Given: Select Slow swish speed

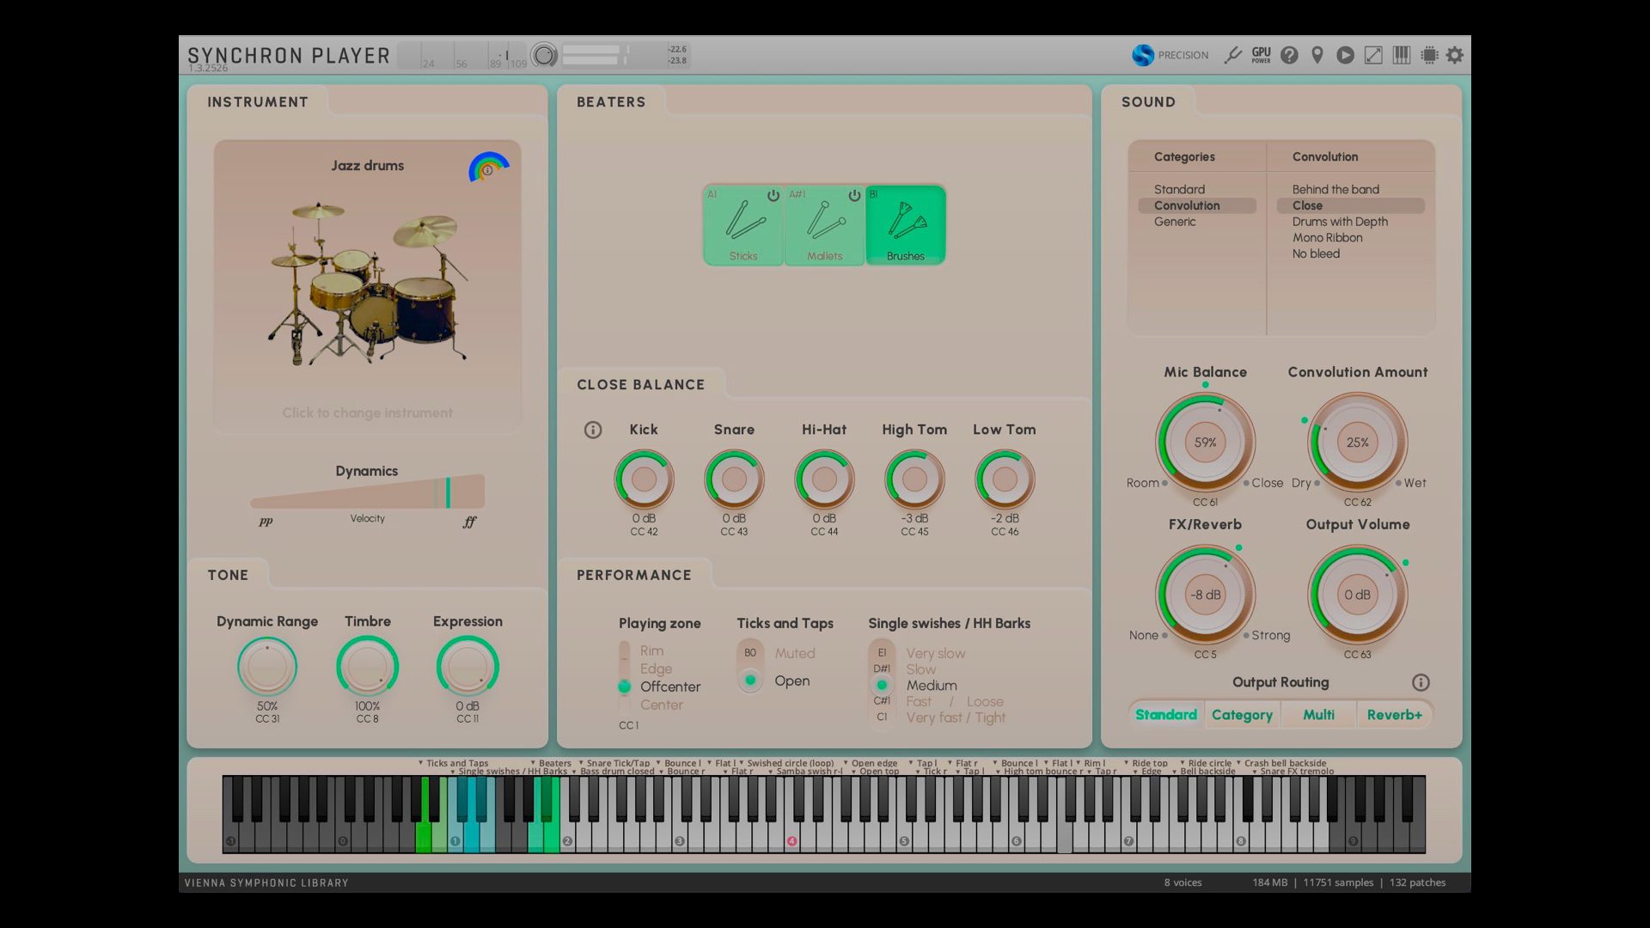Looking at the screenshot, I should click(x=920, y=669).
